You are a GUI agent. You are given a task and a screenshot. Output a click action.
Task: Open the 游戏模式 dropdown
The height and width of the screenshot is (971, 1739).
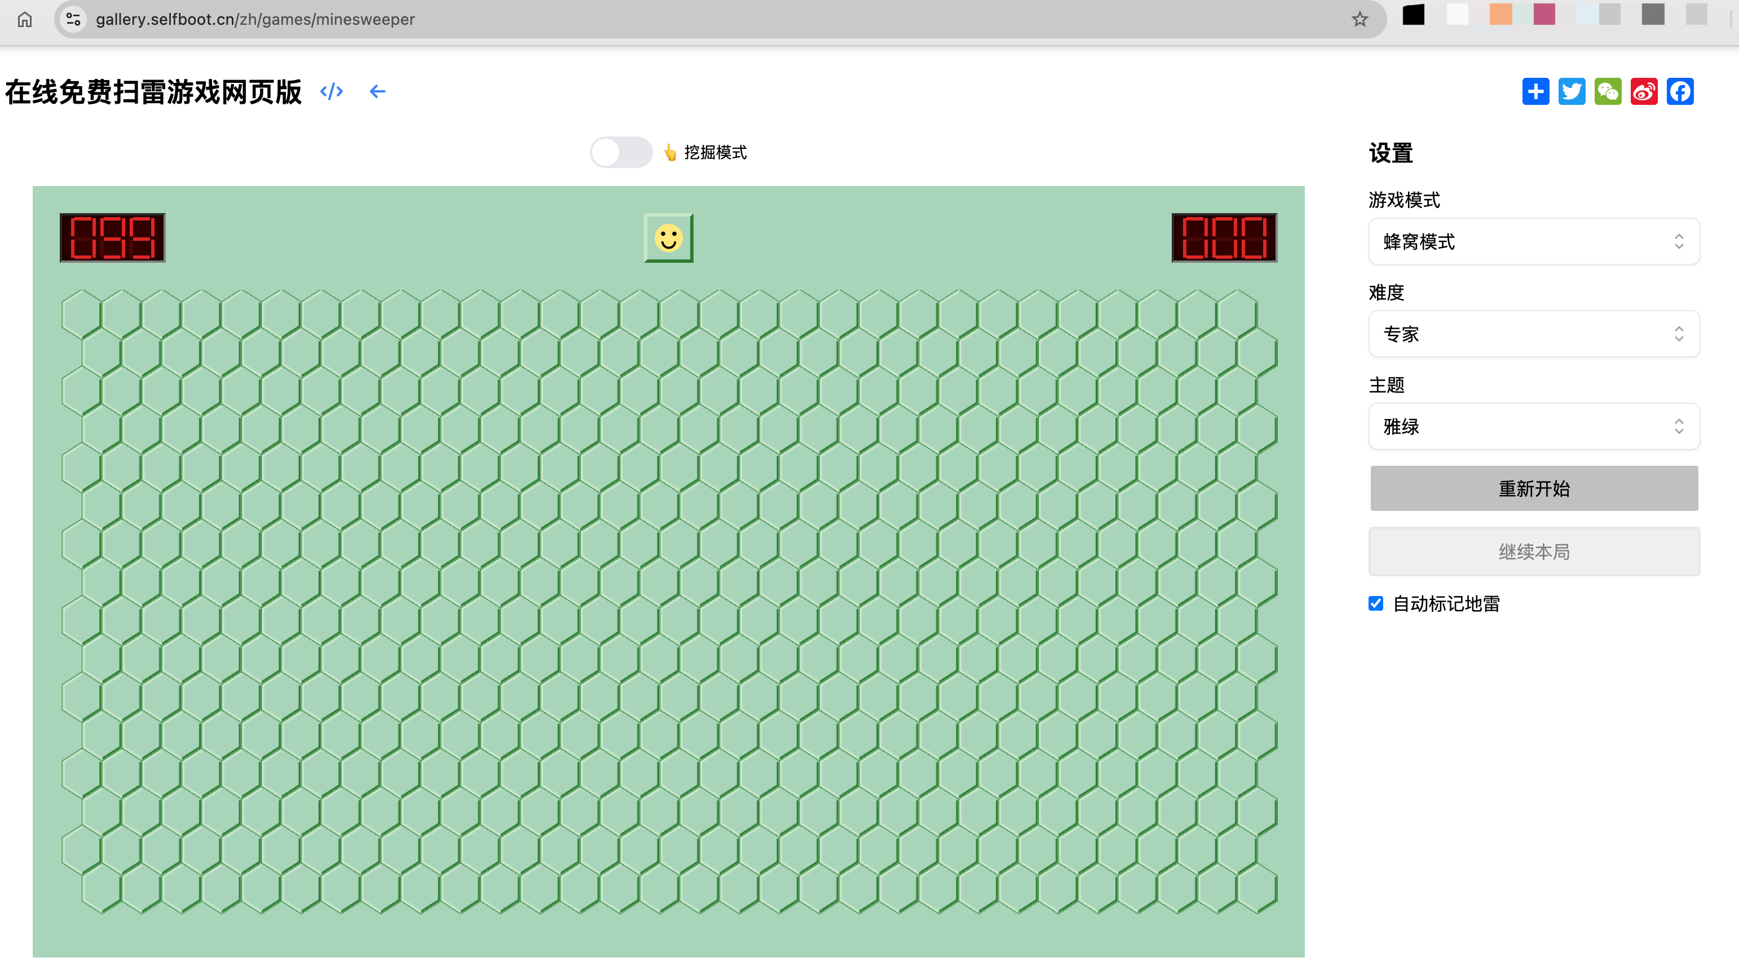1534,241
